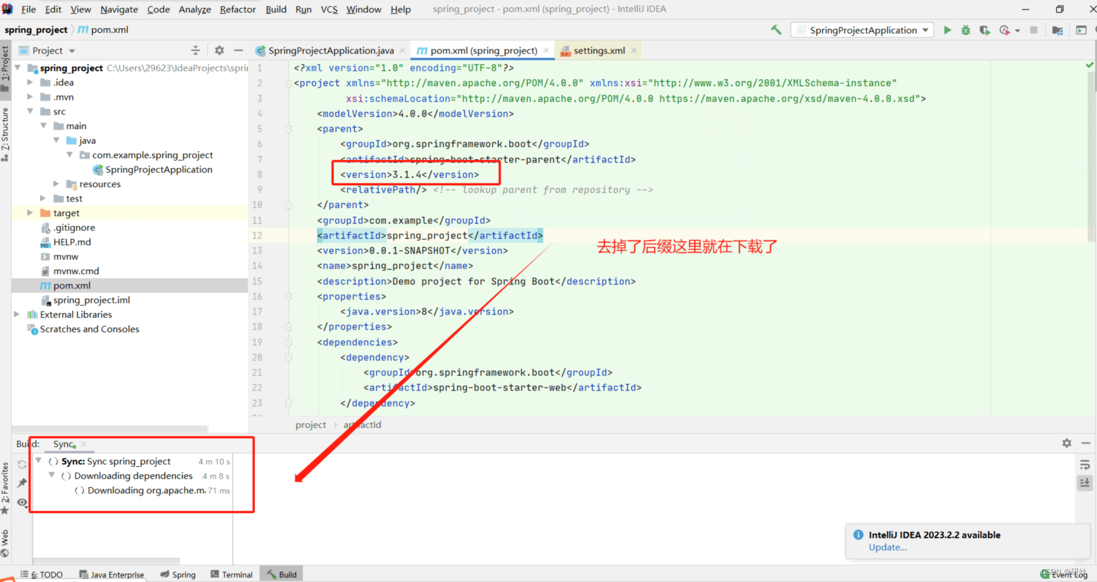Viewport: 1097px width, 582px height.
Task: Click the green inspection checkmark in editor
Action: [1090, 65]
